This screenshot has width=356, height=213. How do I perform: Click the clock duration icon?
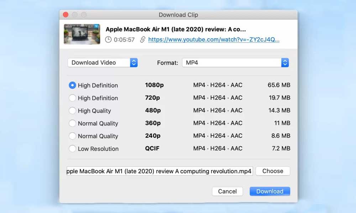(108, 40)
